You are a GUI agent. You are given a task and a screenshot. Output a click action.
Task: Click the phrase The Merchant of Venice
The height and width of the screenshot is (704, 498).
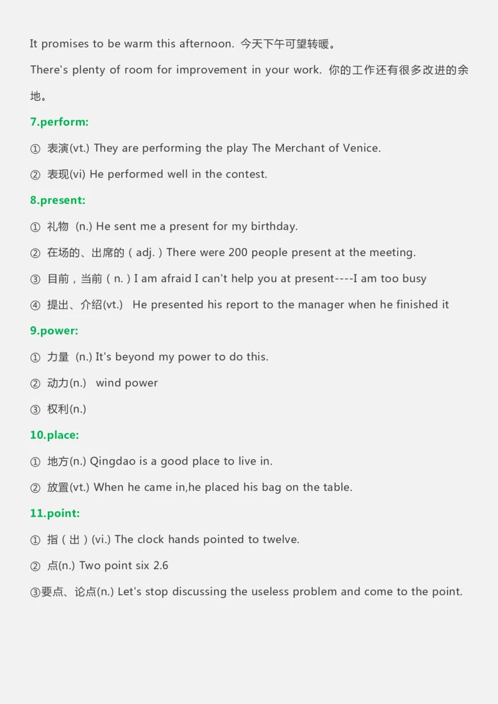tap(316, 148)
